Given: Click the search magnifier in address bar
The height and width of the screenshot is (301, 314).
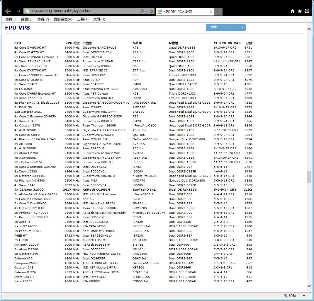Looking at the screenshot, I should [142, 11].
